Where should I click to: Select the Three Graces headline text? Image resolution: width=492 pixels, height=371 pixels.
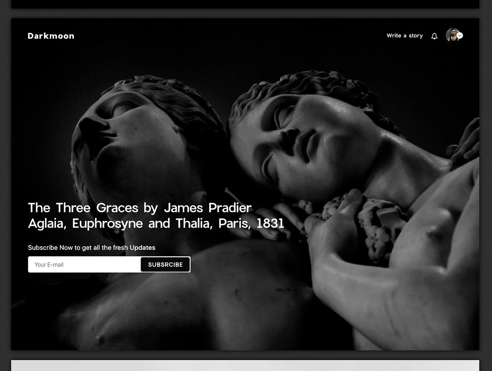tap(156, 215)
